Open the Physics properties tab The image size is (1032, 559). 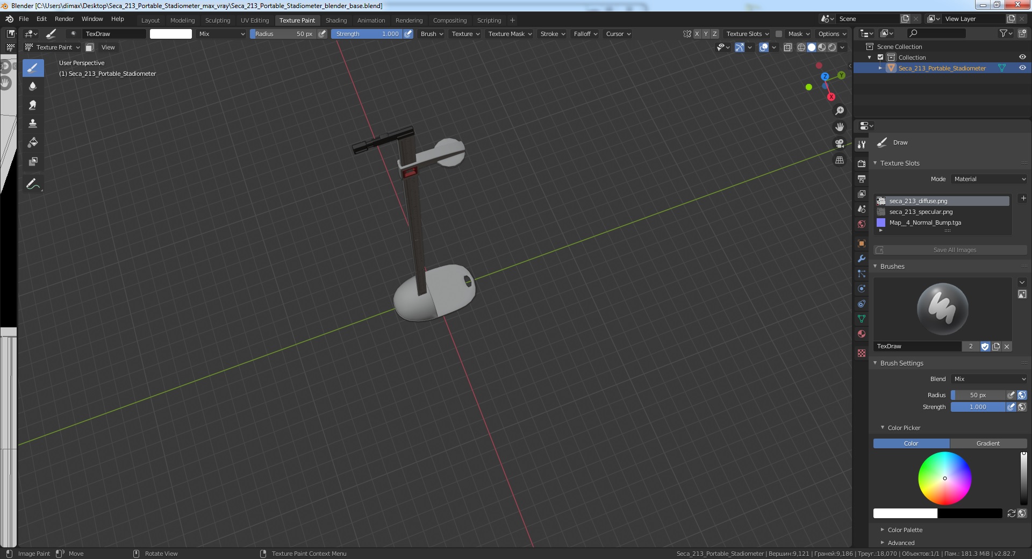point(862,289)
